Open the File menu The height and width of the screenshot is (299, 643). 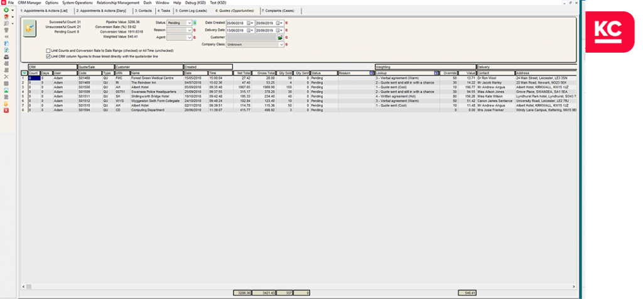[11, 3]
